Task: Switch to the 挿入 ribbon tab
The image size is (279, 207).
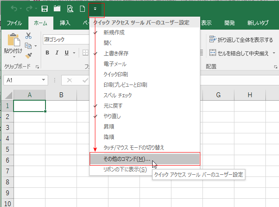Action: pos(65,23)
